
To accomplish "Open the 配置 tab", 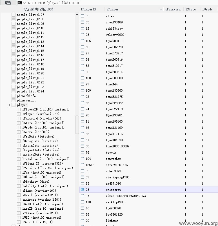I will (8, 3).
